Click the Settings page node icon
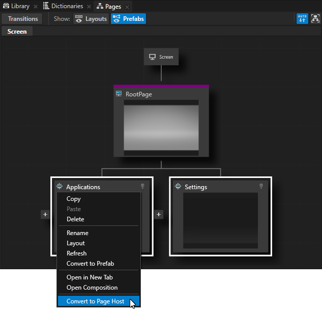This screenshot has width=322, height=309. click(x=178, y=187)
